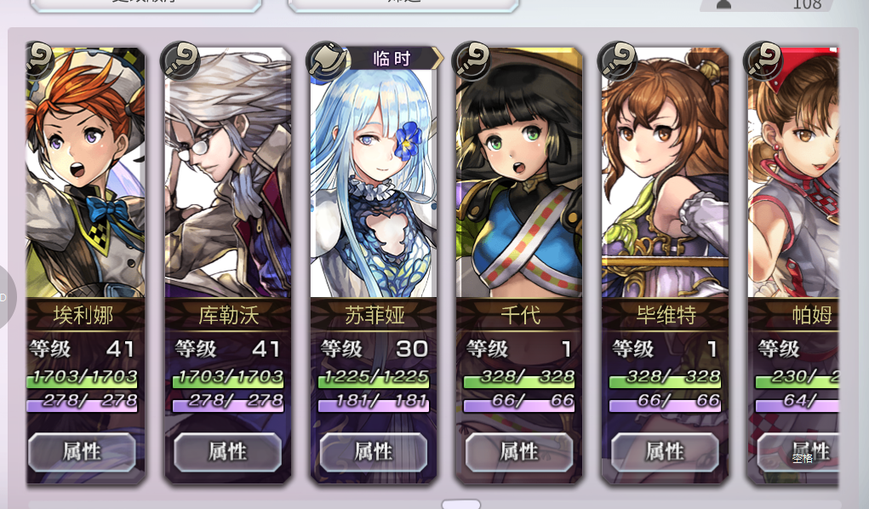Click the horizontal scroll handle at bottom
Image resolution: width=869 pixels, height=509 pixels.
coord(461,504)
